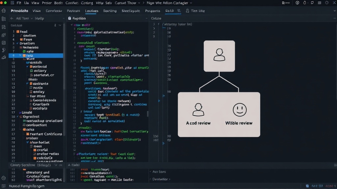
Task: Select the Feol root folder
Action: click(x=22, y=31)
